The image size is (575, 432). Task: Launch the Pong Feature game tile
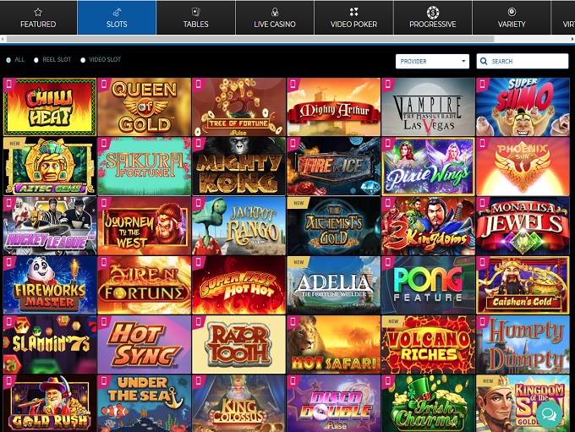[428, 285]
